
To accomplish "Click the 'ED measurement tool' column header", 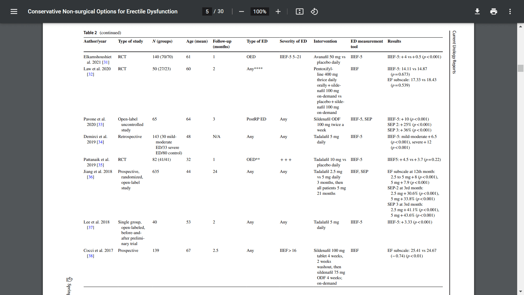I will coord(367,44).
